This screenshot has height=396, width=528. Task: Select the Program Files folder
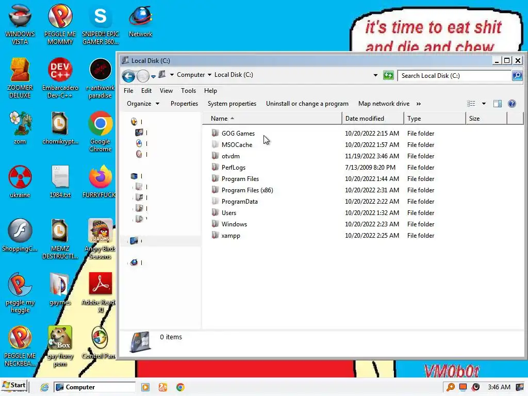click(x=240, y=179)
